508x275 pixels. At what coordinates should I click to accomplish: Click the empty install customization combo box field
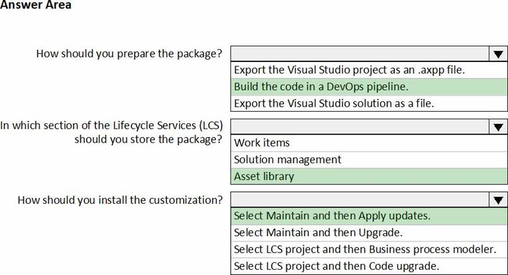click(x=359, y=200)
